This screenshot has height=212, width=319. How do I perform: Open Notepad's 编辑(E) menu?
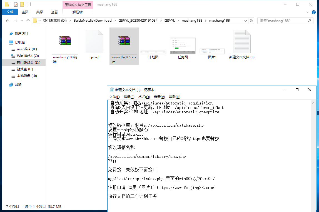[129, 97]
